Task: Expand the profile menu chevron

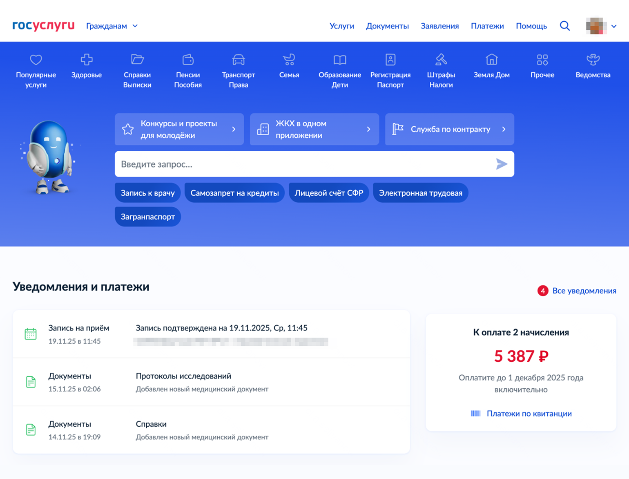Action: pyautogui.click(x=614, y=26)
